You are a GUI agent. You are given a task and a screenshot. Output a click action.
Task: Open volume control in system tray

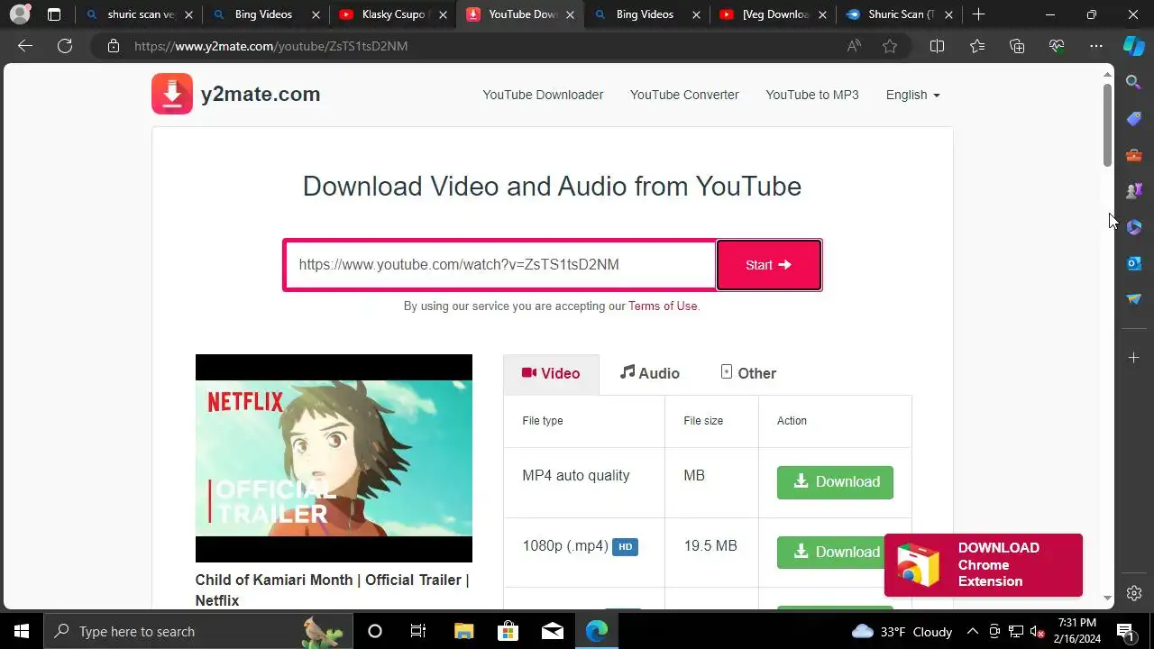tap(1037, 631)
